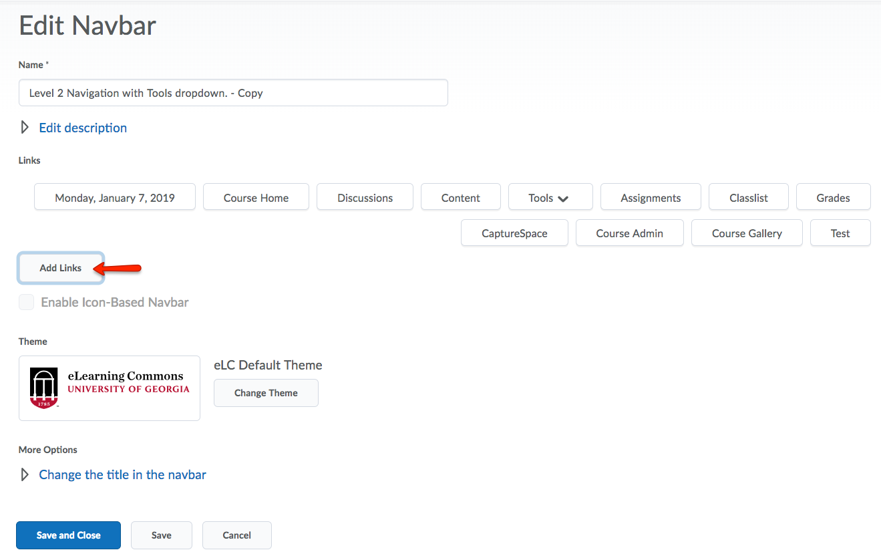Select the Classlist navbar link
Screen dimensions: 881x558
pos(748,198)
